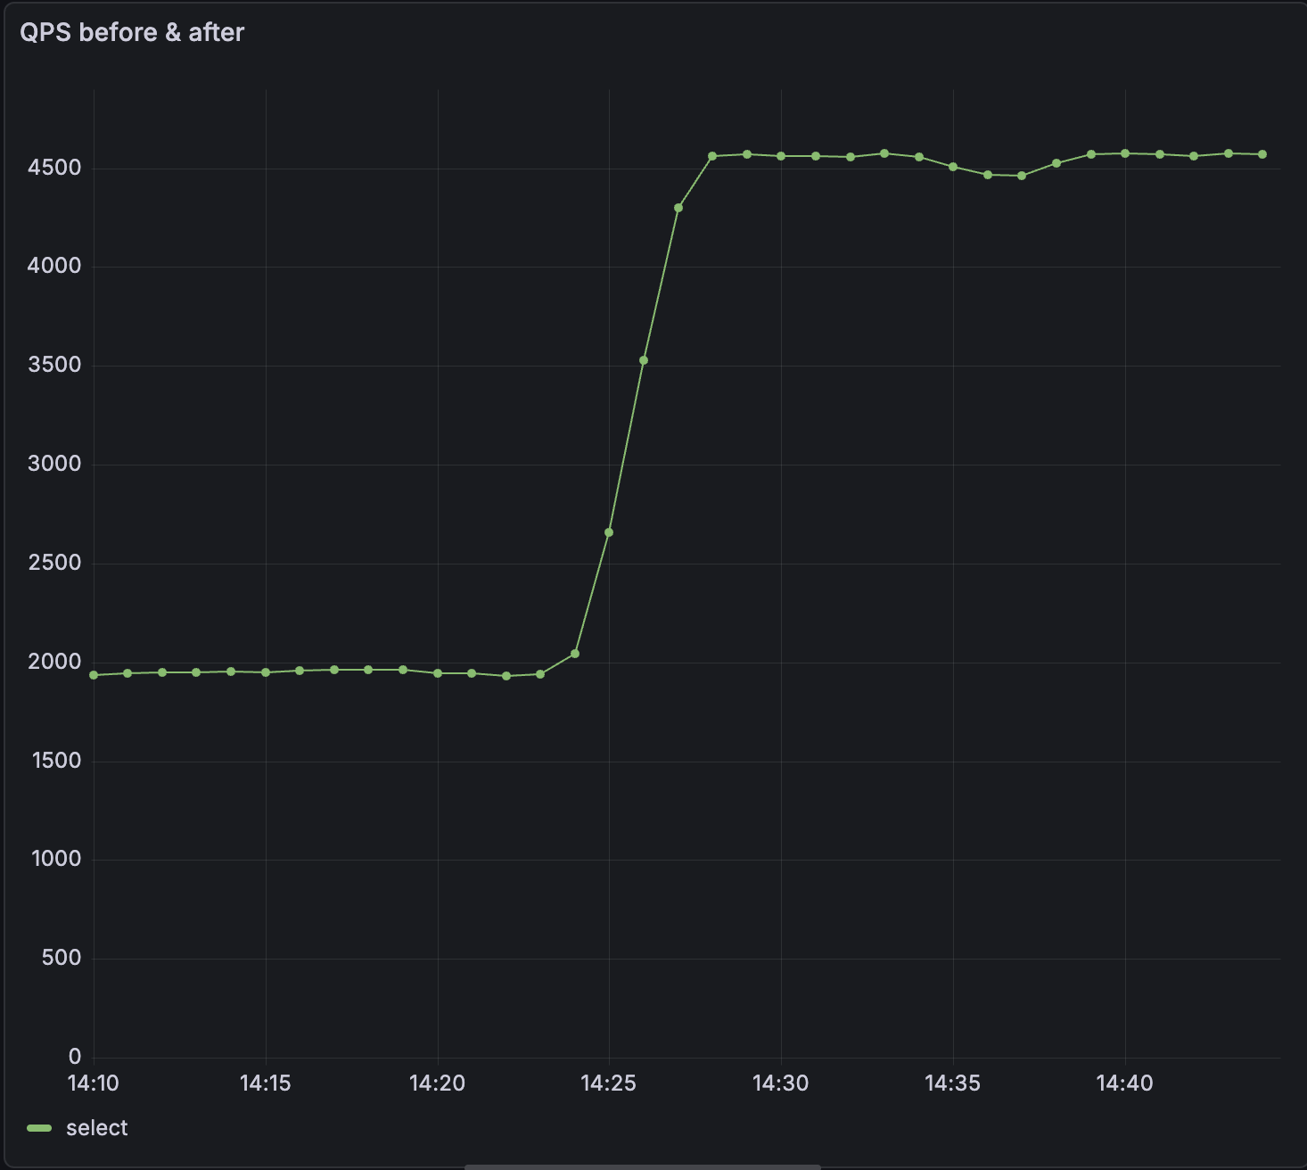Click the dip data point near 14:37
Image resolution: width=1307 pixels, height=1170 pixels.
(x=1023, y=176)
